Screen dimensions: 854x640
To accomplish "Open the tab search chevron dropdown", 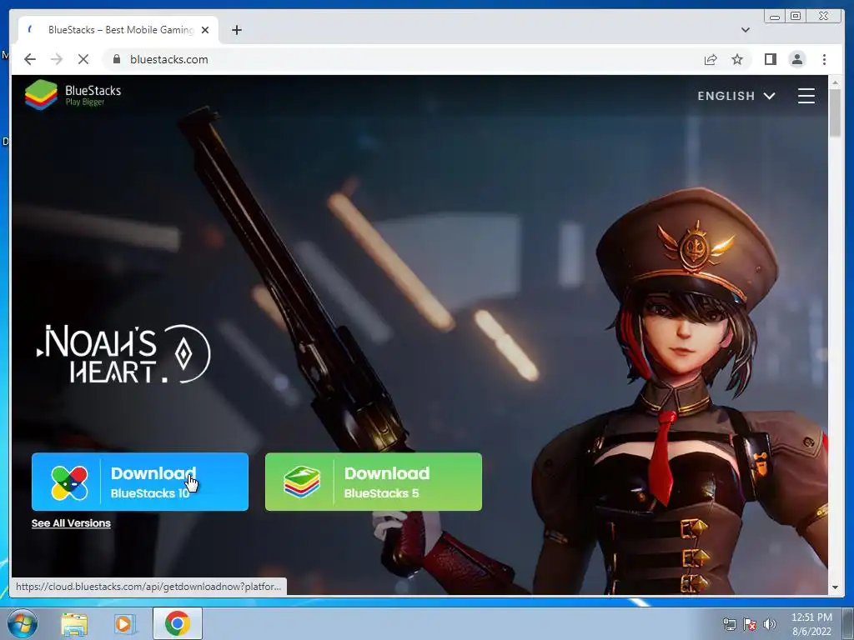I will coord(745,30).
